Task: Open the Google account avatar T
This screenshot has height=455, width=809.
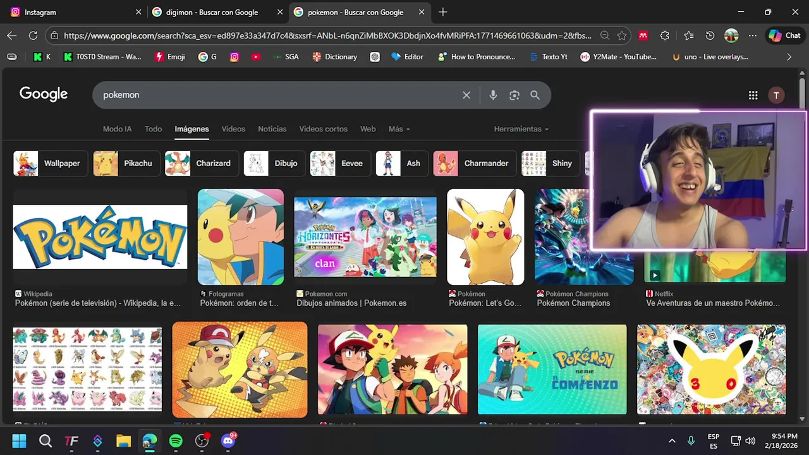Action: (x=776, y=95)
